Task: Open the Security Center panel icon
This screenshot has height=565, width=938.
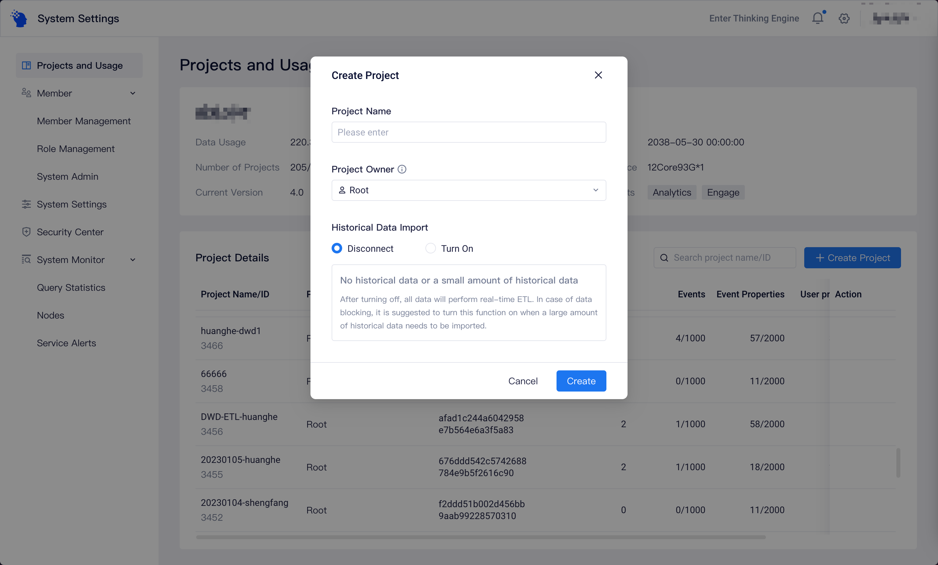Action: [x=25, y=232]
